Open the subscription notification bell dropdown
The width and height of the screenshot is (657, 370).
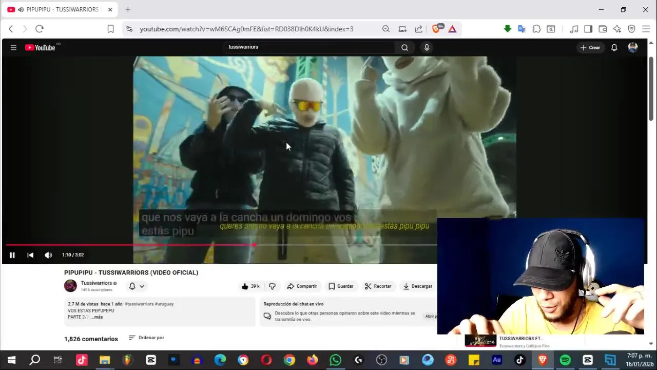pos(137,286)
